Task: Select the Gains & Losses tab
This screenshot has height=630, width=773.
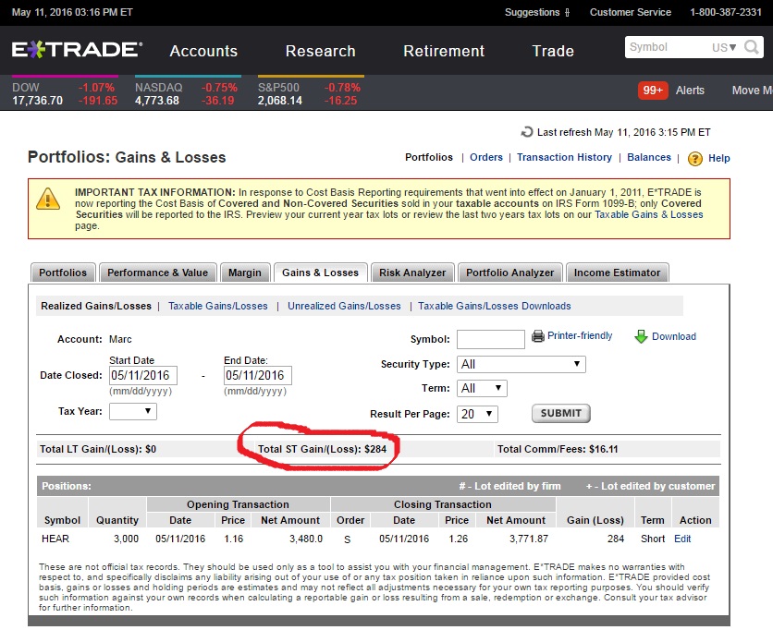Action: pos(321,273)
